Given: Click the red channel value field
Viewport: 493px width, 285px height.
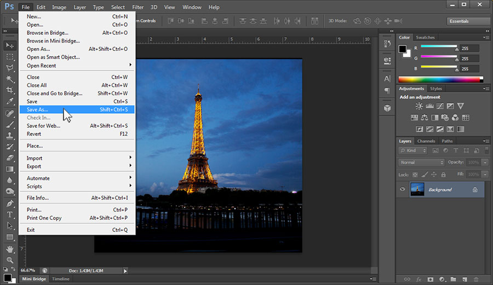Looking at the screenshot, I should 469,48.
